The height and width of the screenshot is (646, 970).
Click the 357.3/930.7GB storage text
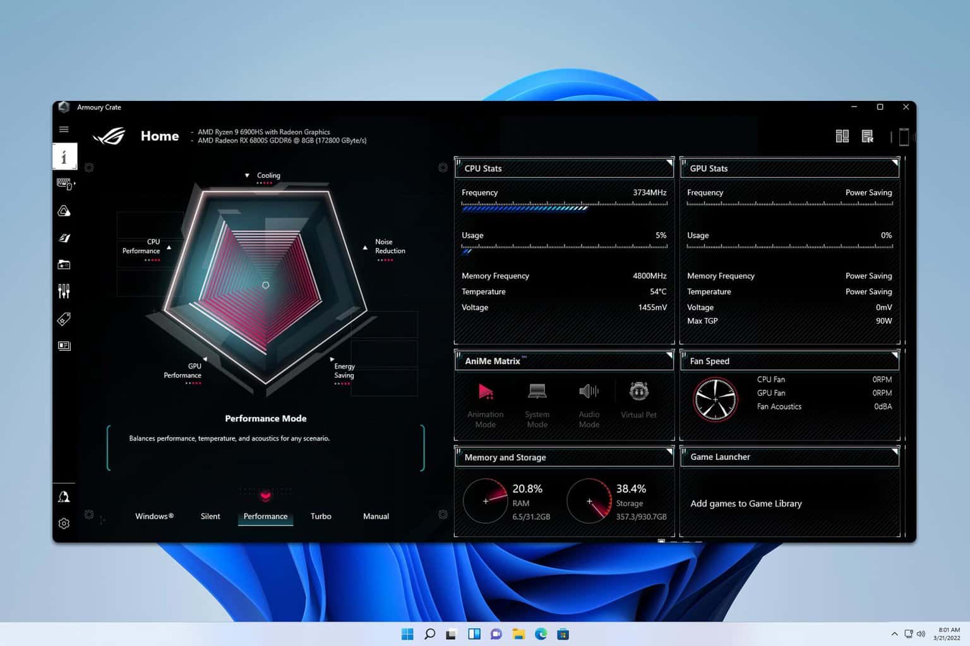coord(641,517)
